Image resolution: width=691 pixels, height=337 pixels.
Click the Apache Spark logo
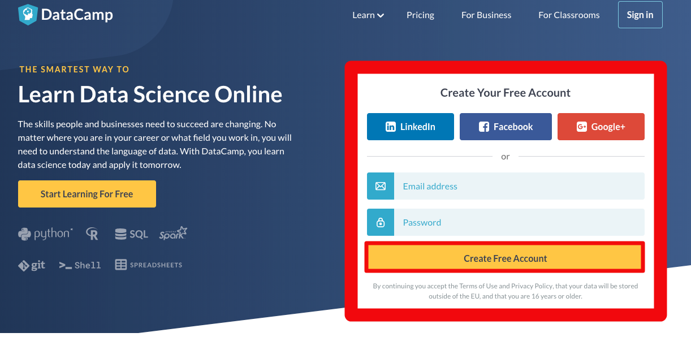coord(172,234)
